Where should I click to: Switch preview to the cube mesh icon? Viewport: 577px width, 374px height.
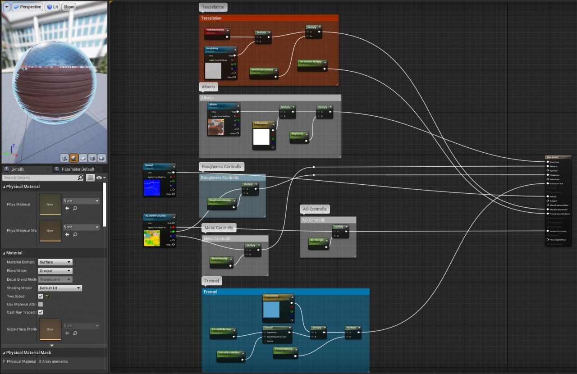tap(92, 158)
